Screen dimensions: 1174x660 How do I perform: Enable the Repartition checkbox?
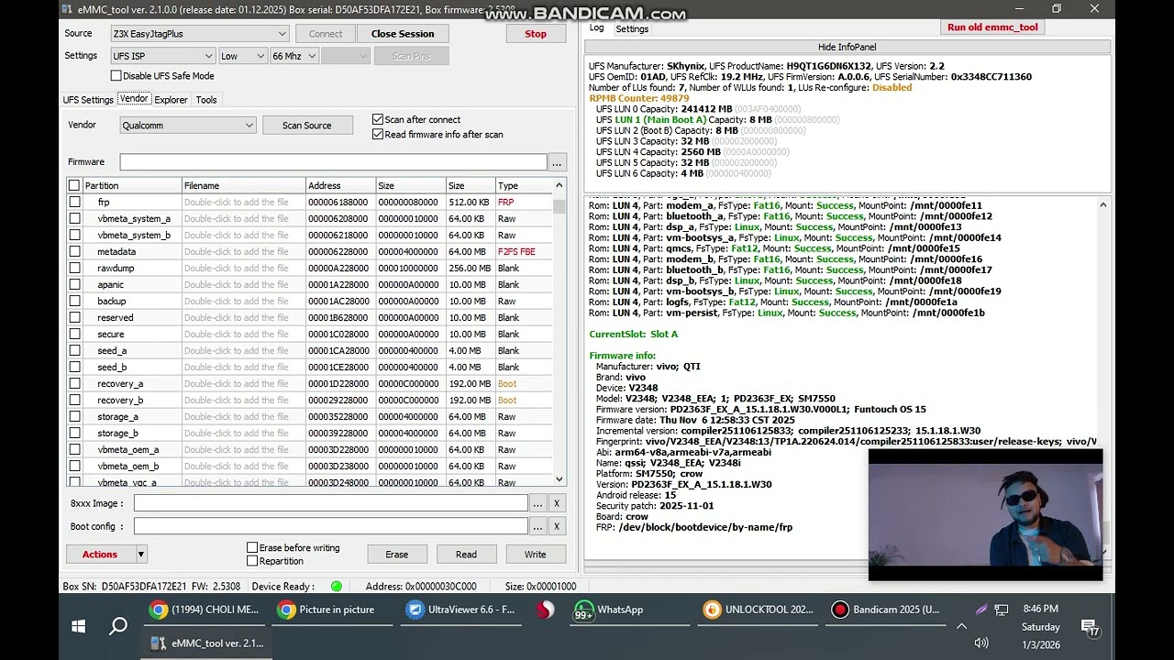[x=252, y=561]
